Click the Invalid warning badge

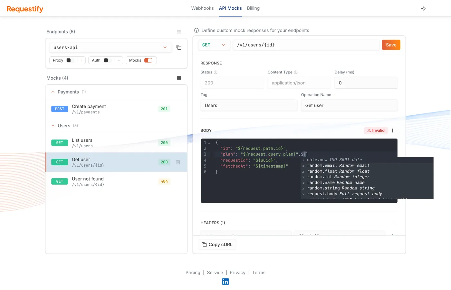(376, 130)
